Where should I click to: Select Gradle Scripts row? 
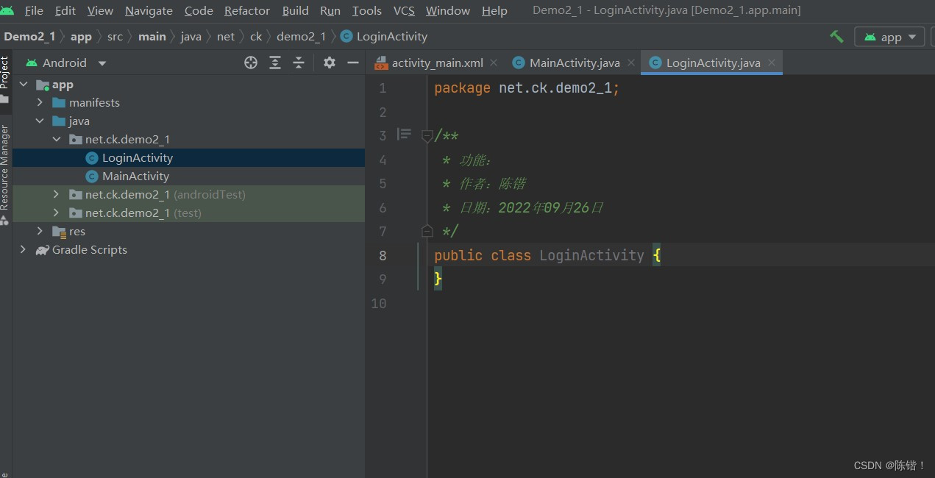[x=188, y=250]
